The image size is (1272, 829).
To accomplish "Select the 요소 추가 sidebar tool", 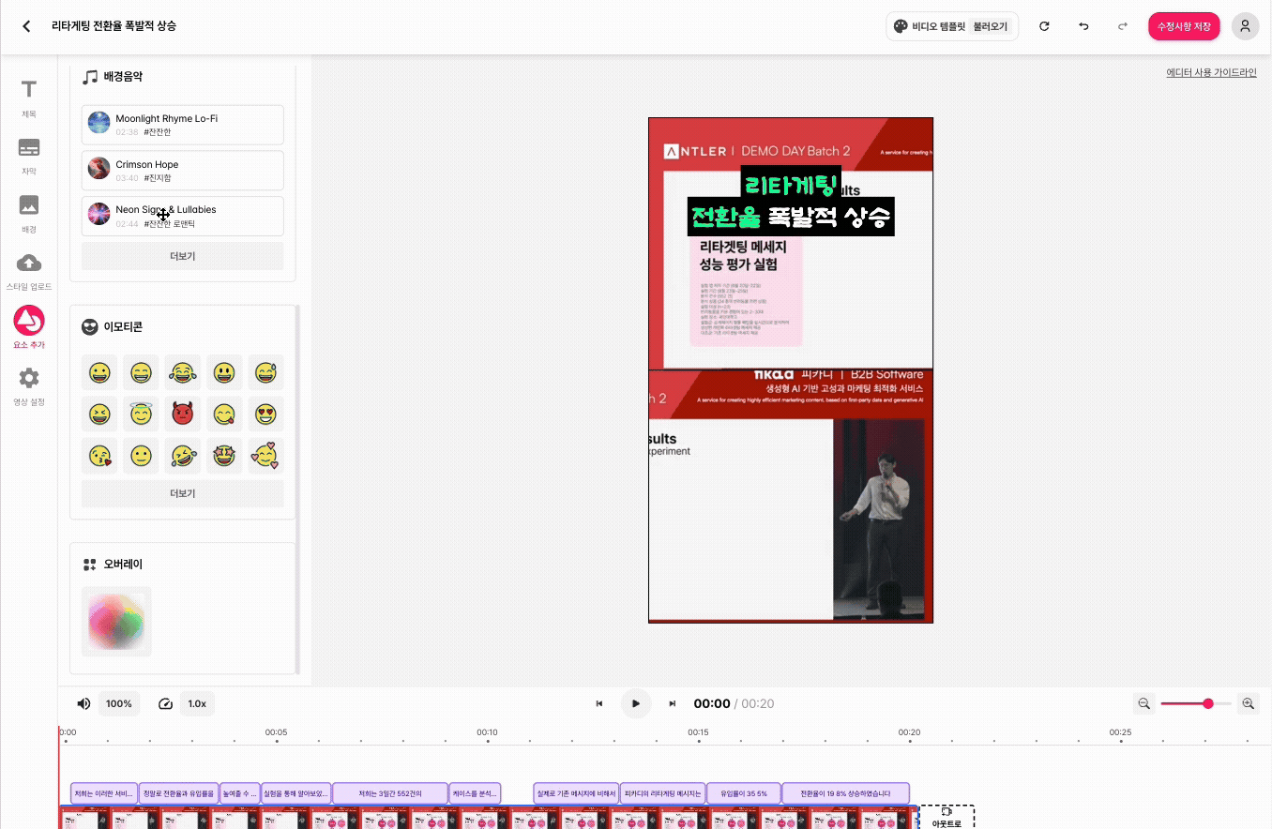I will (x=29, y=328).
